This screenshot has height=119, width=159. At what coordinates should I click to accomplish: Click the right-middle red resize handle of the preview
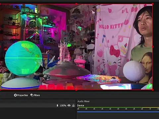point(153,47)
